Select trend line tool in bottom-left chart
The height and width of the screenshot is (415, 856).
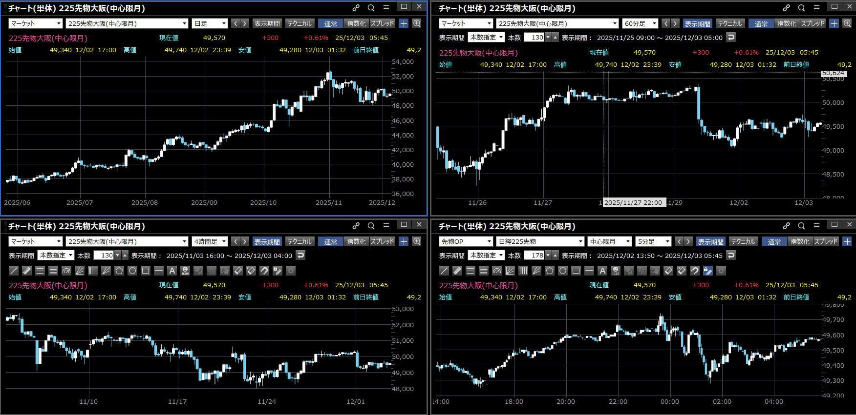(14, 271)
